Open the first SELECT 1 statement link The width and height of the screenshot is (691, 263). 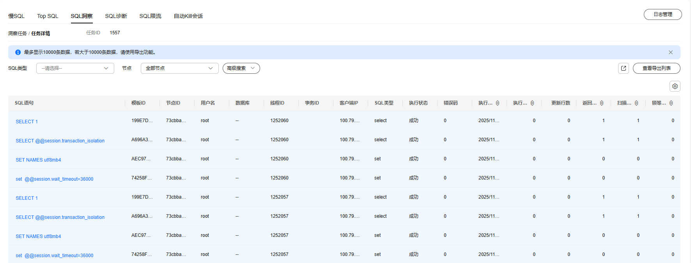tap(27, 122)
